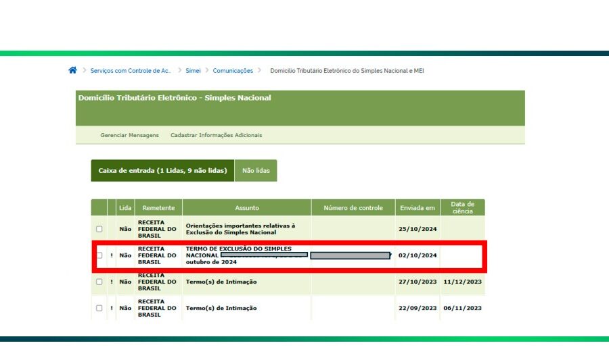This screenshot has width=609, height=362.
Task: Click the Número de controle column header
Action: tap(353, 208)
